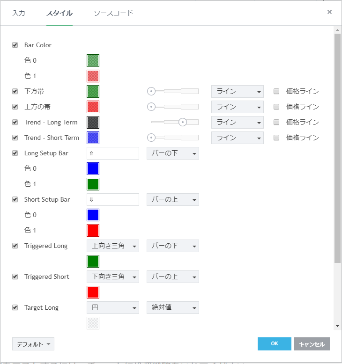Pick Trend - Long Term black color swatch
This screenshot has height=364, width=342.
click(93, 122)
